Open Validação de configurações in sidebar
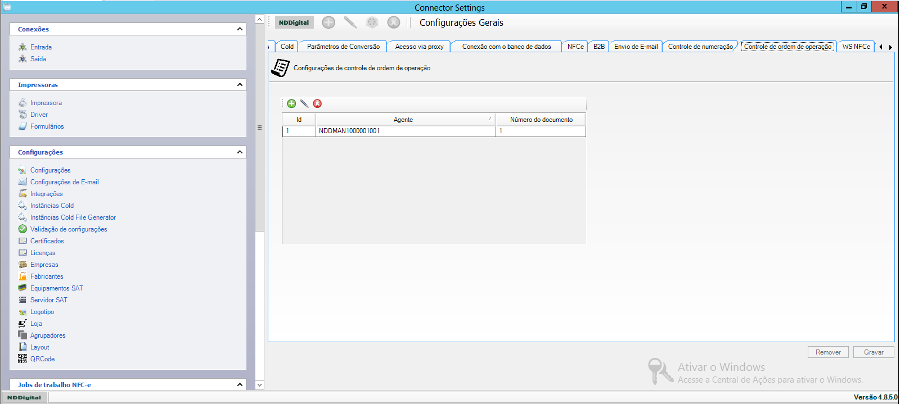The height and width of the screenshot is (404, 900). [68, 229]
